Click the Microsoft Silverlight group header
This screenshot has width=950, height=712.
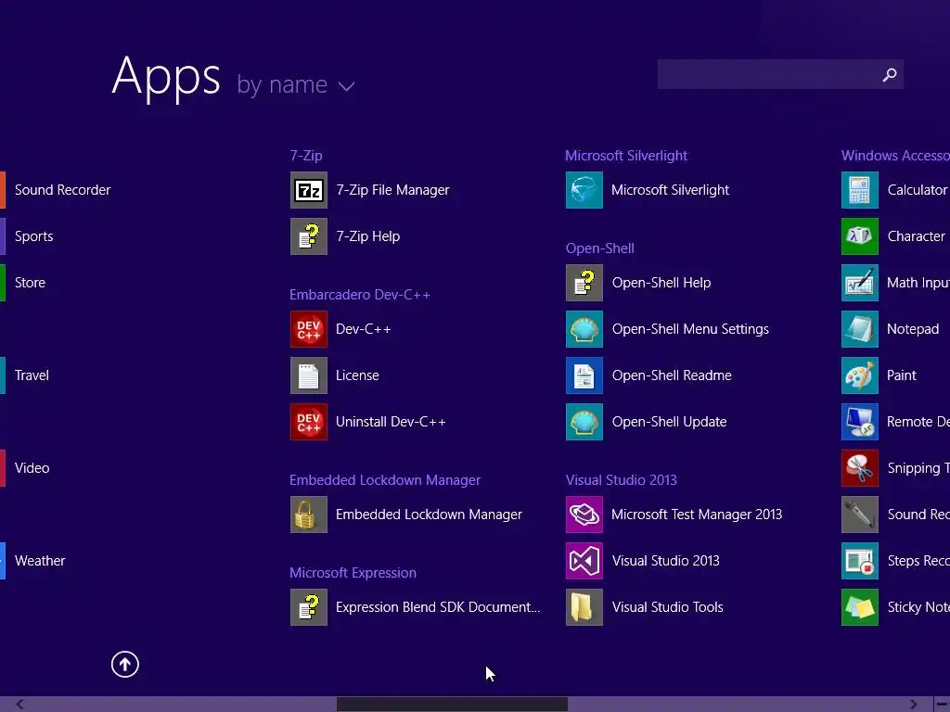click(x=626, y=156)
